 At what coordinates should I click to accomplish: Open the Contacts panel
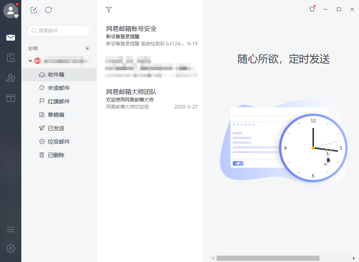(x=10, y=78)
